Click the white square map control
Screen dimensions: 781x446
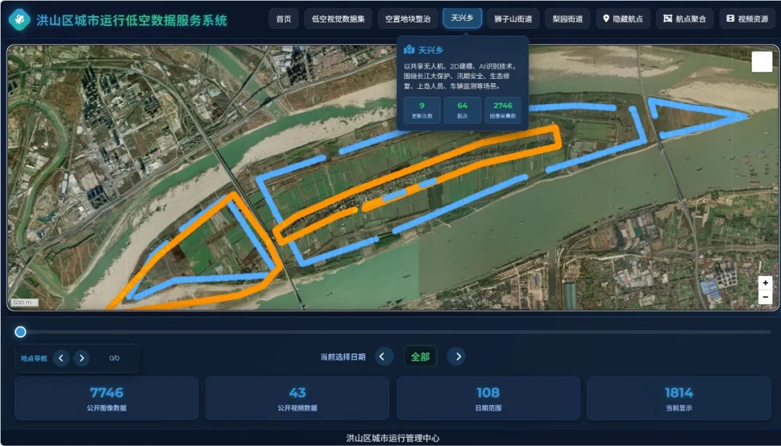tap(761, 62)
